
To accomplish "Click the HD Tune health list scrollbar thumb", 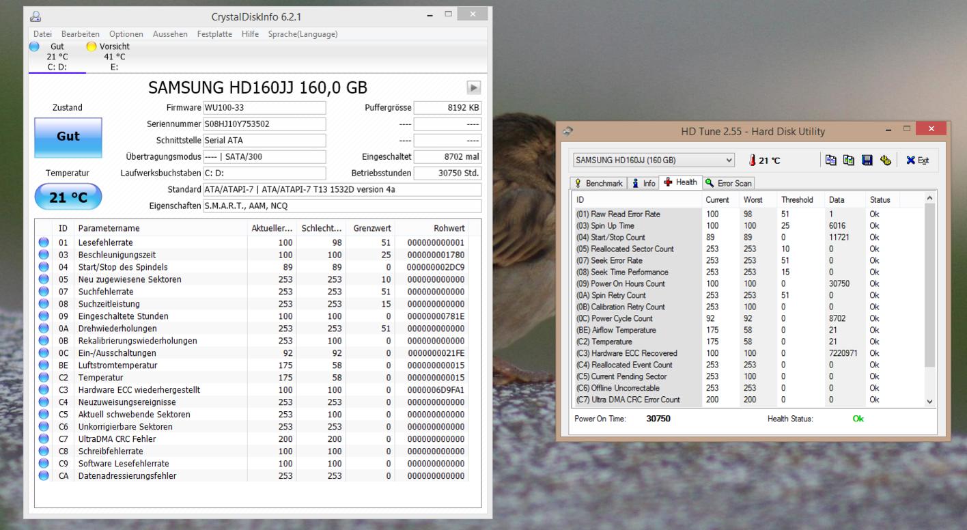I will click(x=929, y=285).
